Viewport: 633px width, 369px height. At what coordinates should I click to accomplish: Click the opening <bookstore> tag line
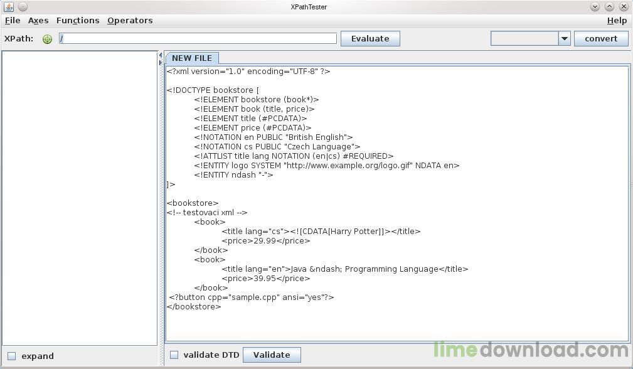click(193, 203)
